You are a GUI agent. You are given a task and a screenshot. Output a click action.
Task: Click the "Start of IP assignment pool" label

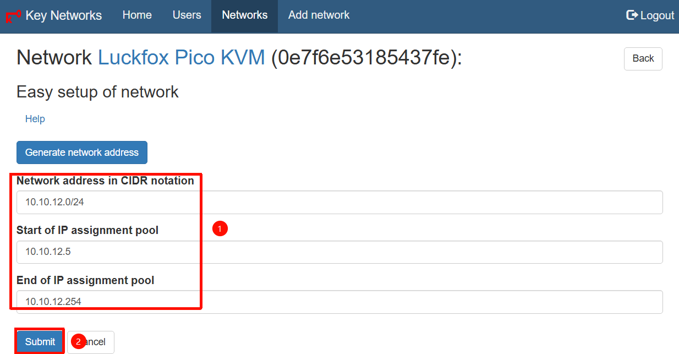pyautogui.click(x=87, y=230)
